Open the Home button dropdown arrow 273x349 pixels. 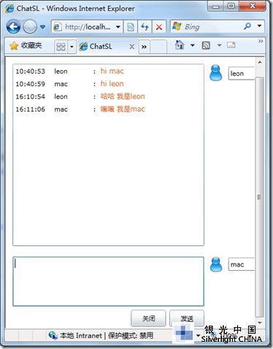[x=193, y=45]
